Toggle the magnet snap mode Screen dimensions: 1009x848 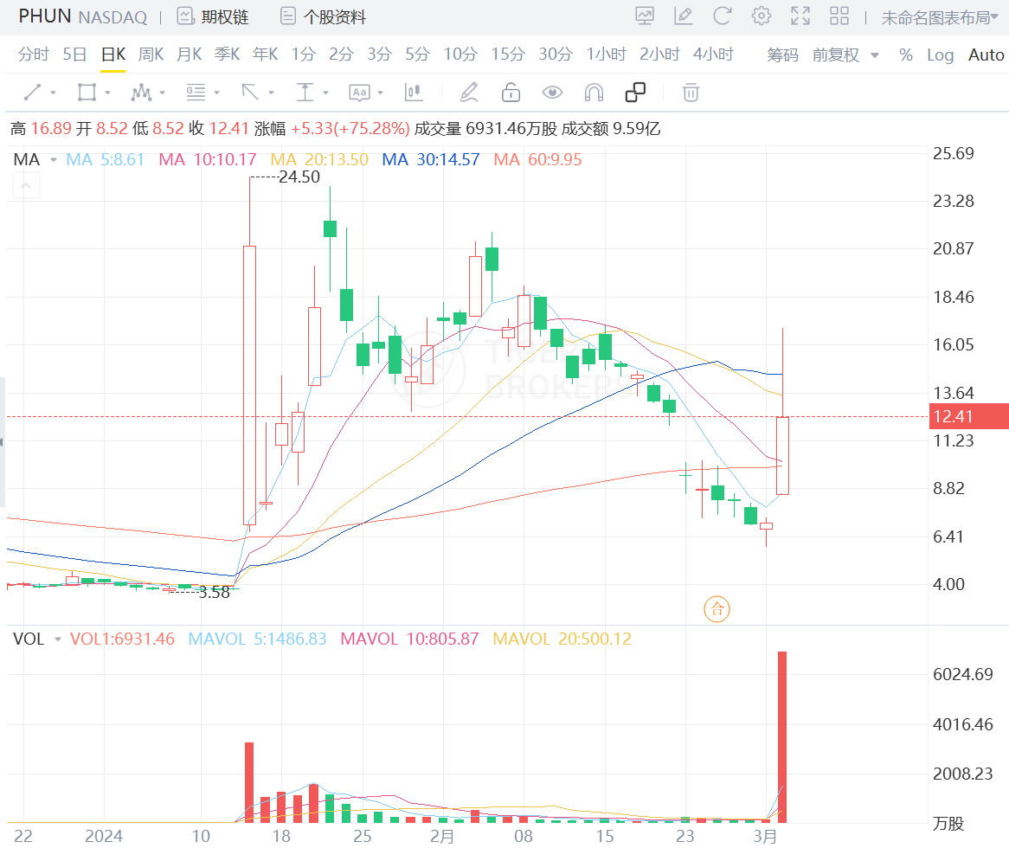594,93
